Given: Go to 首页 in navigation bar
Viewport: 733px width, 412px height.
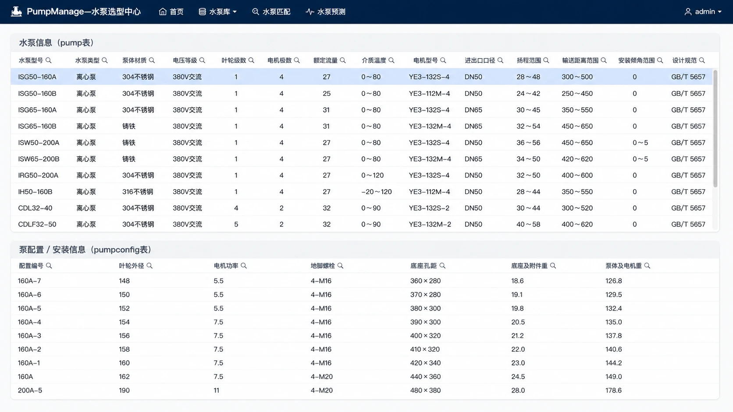Looking at the screenshot, I should click(171, 12).
